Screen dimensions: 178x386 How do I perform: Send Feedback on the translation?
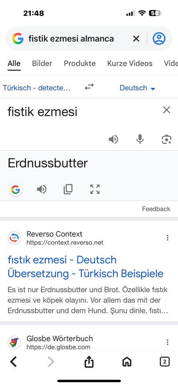156,209
